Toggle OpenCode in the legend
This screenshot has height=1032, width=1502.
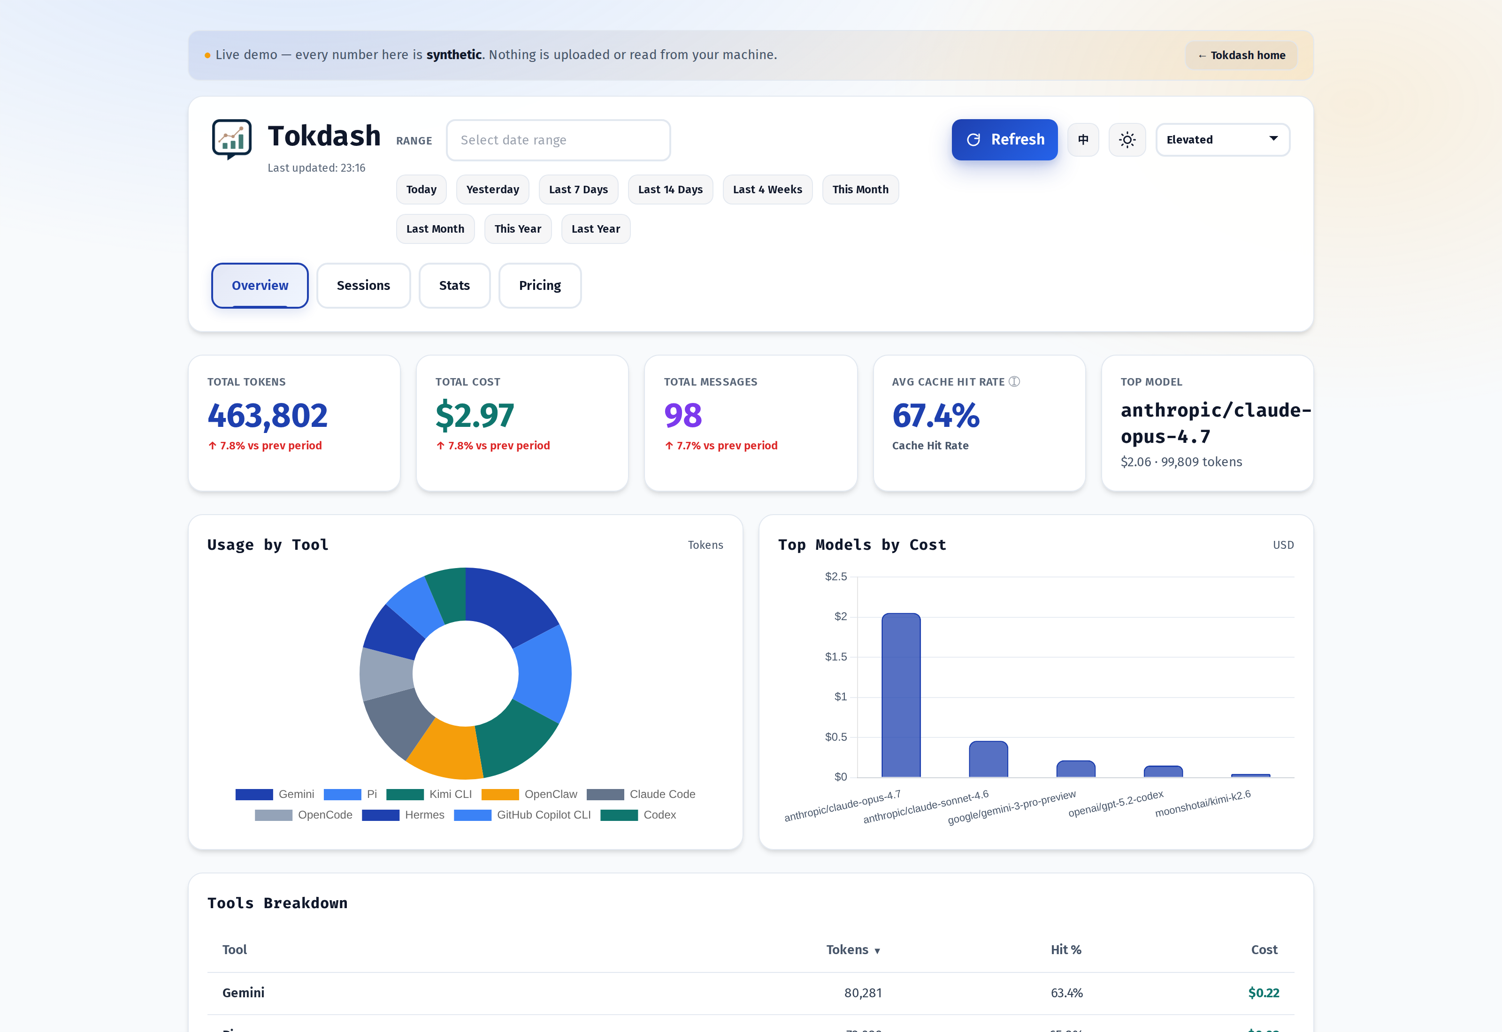(x=303, y=815)
